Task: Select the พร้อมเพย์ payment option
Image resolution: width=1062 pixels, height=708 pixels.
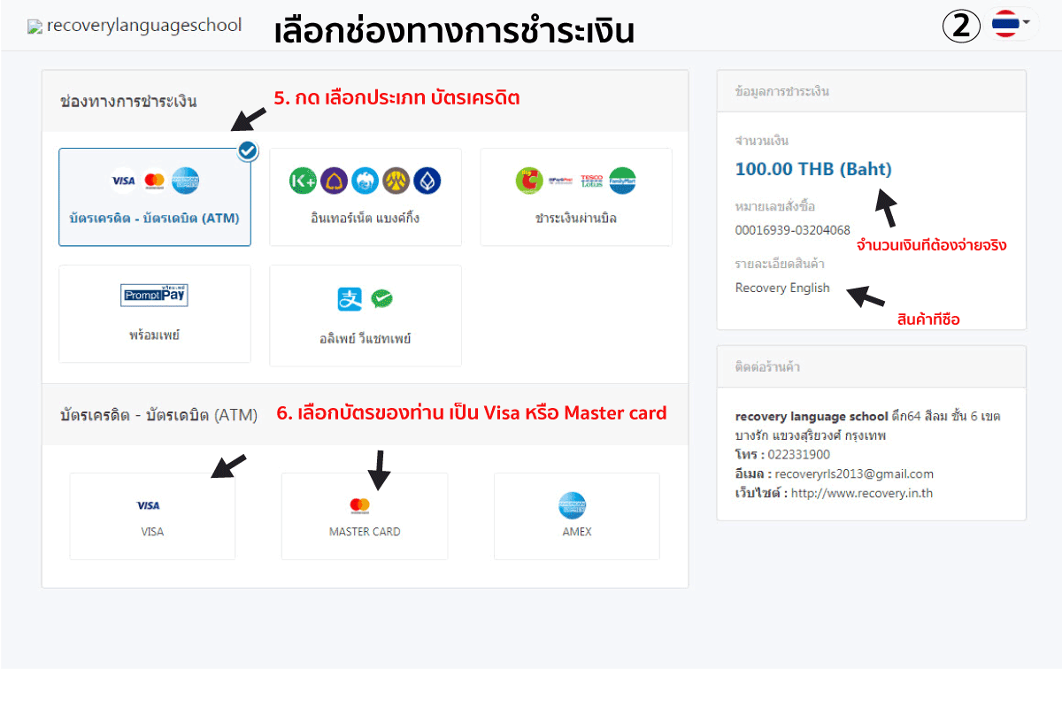Action: (x=155, y=313)
